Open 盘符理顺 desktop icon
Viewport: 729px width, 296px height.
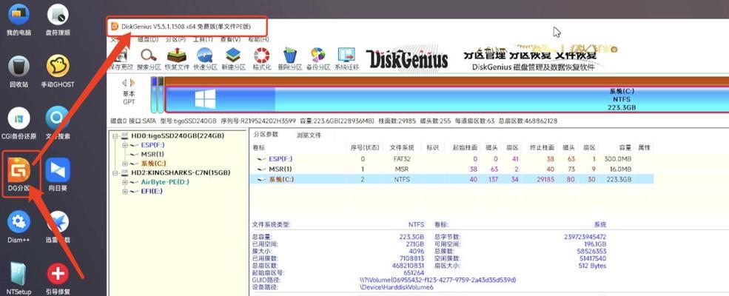(x=58, y=19)
